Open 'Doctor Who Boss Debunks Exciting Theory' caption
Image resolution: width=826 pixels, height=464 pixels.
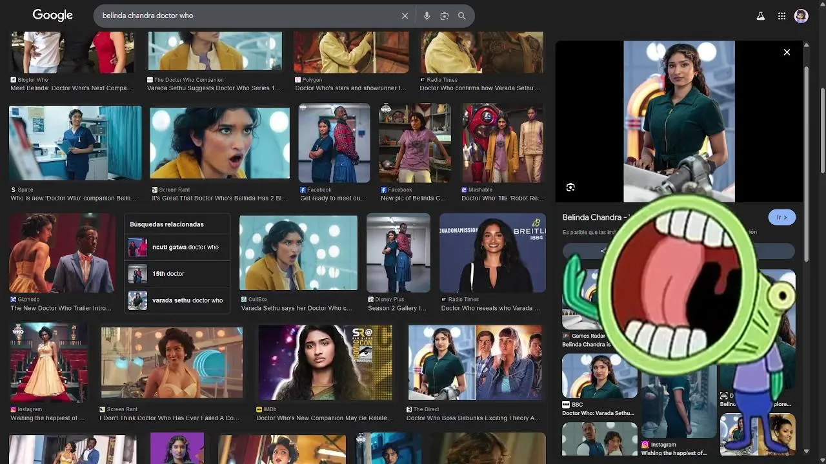(473, 418)
